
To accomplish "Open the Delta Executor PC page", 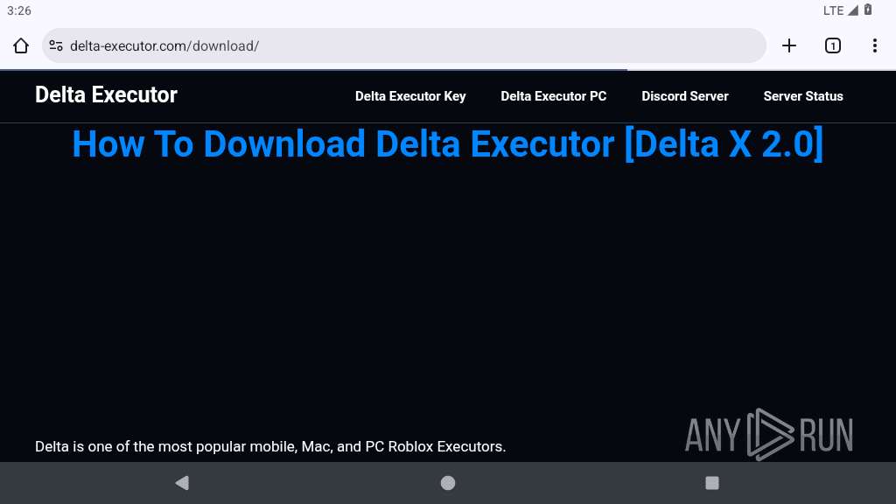I will [553, 96].
